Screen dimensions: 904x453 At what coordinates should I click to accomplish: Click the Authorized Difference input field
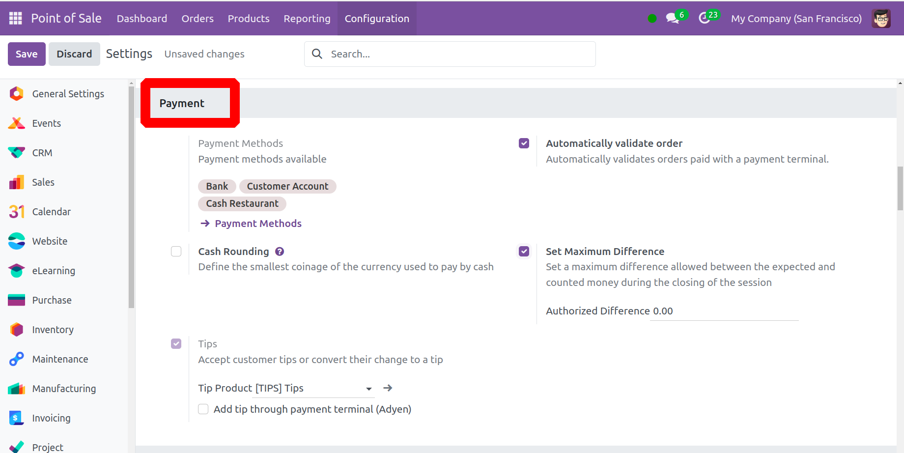pos(725,311)
